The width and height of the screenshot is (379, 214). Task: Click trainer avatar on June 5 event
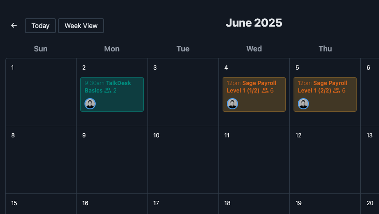303,104
